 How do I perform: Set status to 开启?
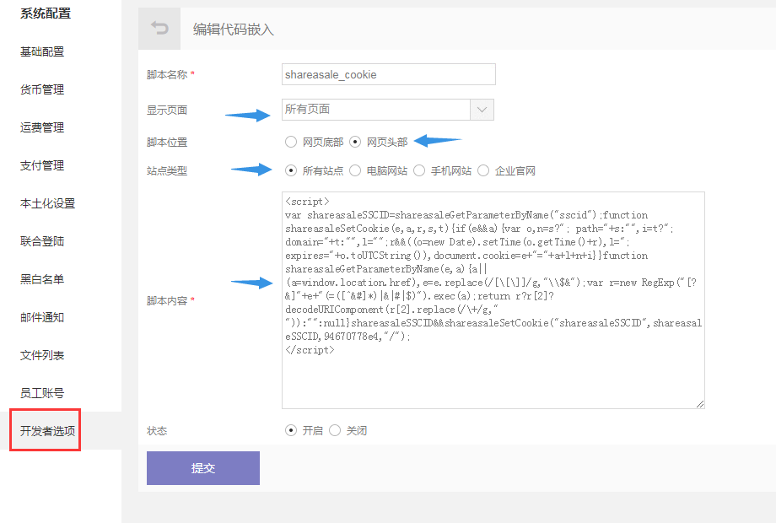click(x=291, y=430)
